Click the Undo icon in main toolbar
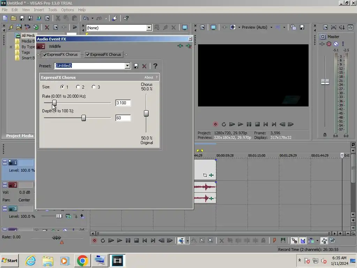 (86, 18)
